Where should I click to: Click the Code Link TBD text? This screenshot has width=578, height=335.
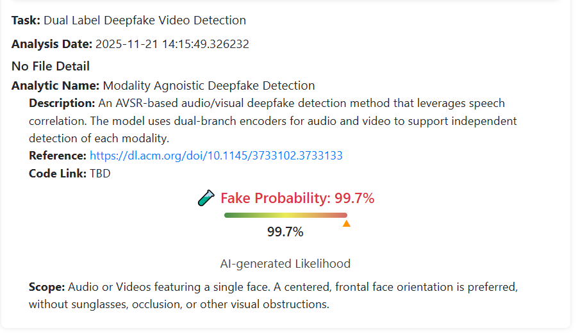(100, 174)
